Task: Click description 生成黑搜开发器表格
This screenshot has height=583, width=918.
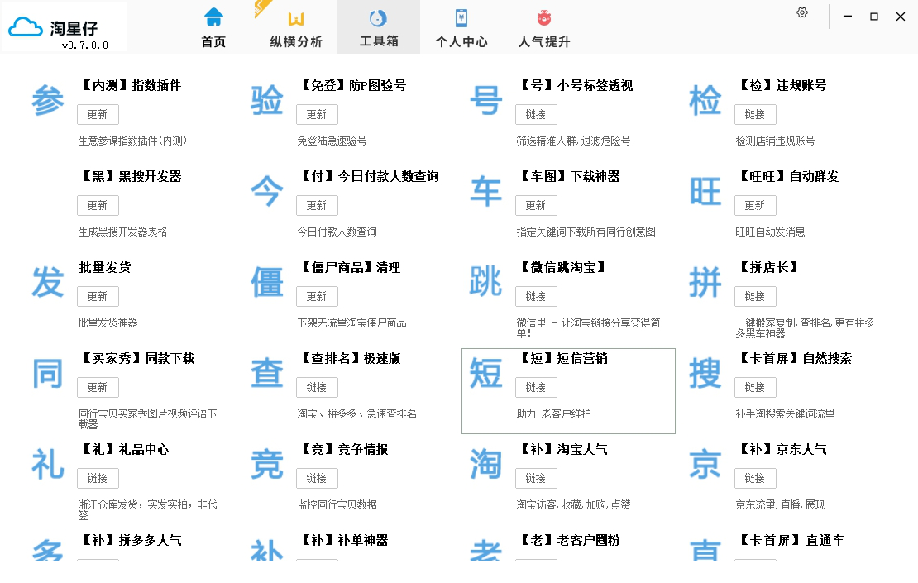Action: 123,232
